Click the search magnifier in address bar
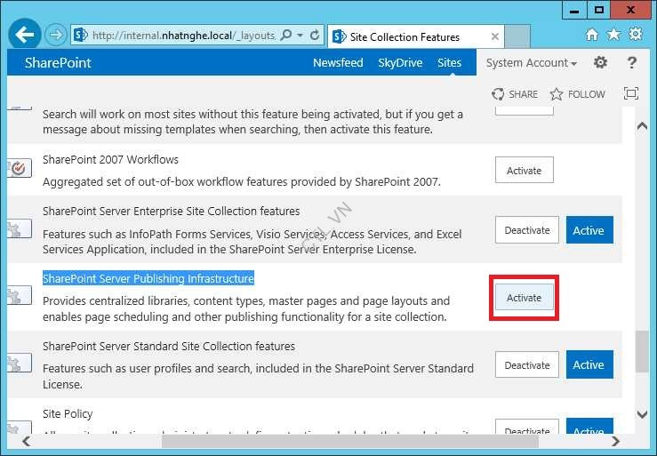This screenshot has height=456, width=657. [285, 36]
